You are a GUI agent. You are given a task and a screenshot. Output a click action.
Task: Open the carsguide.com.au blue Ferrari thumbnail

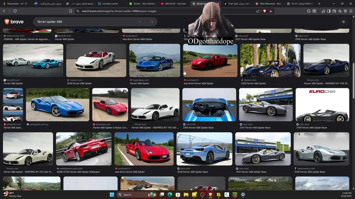click(58, 105)
